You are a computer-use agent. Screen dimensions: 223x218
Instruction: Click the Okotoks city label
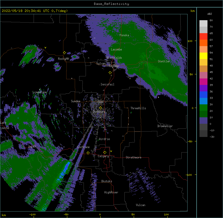[107, 181]
